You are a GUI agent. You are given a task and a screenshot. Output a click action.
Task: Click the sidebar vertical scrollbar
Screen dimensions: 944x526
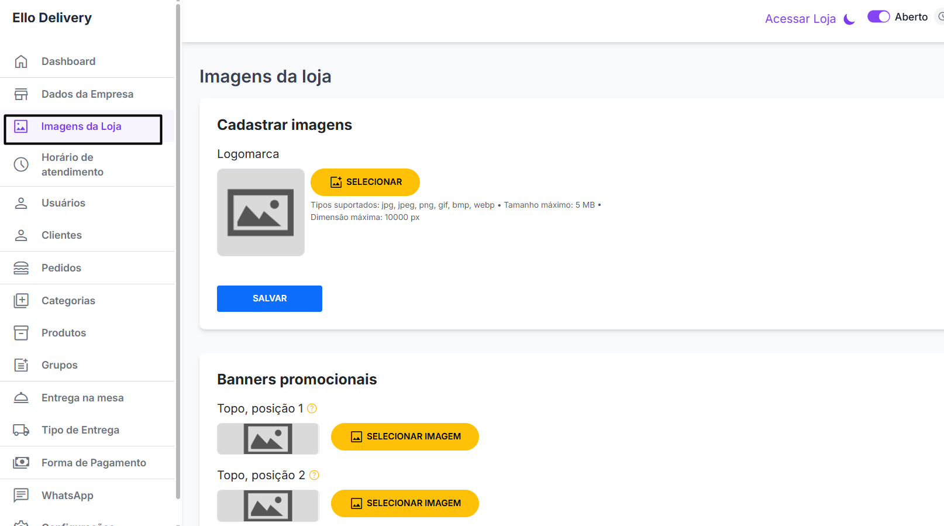[178, 252]
